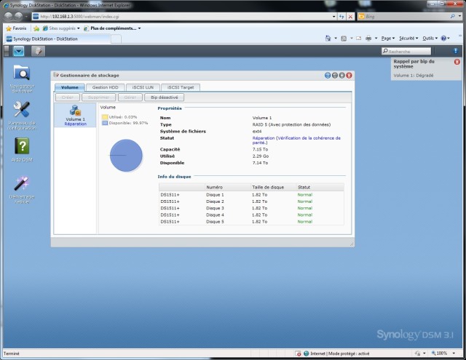Switch to the Volume tab
Viewport: 466px width, 360px height.
click(70, 87)
